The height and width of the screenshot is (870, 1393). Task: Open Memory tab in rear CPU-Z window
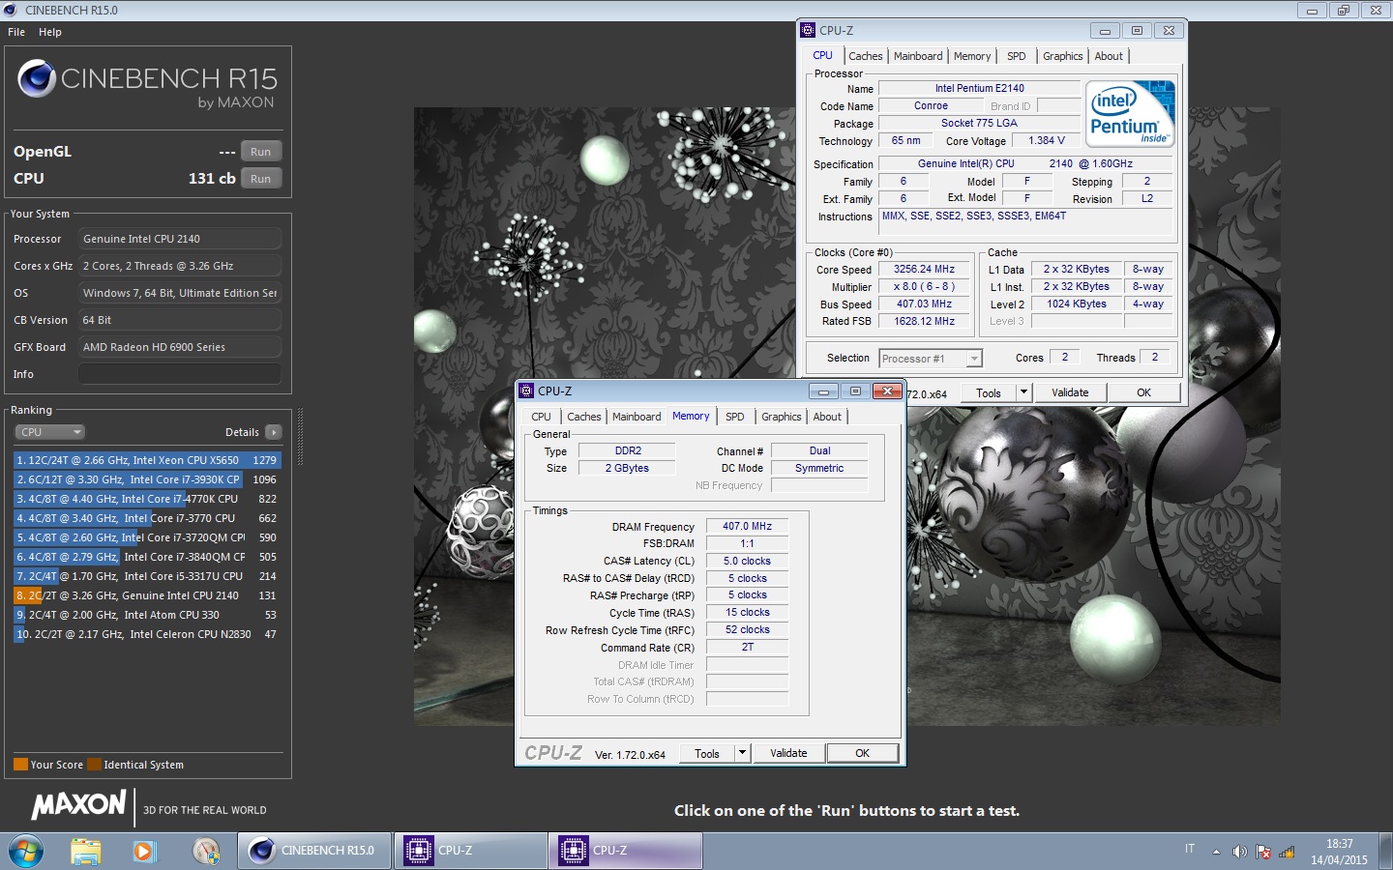click(x=972, y=56)
